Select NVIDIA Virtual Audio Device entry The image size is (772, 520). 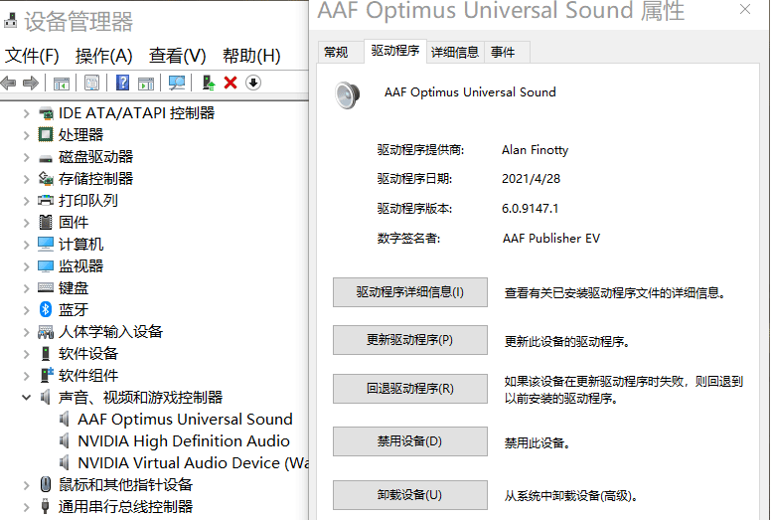(x=193, y=462)
